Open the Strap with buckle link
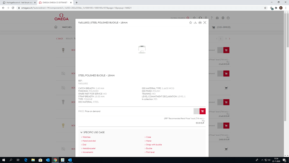The width and height of the screenshot is (289, 163). [x=154, y=145]
